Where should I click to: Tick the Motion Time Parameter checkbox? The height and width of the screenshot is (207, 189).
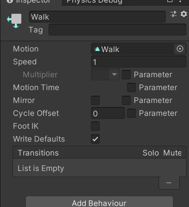point(131,88)
